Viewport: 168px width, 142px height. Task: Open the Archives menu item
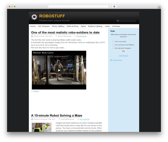coord(116,26)
